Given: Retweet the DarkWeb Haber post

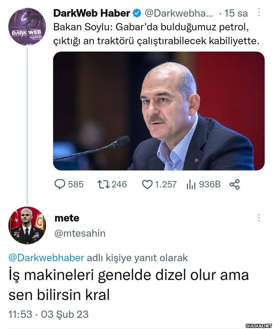Looking at the screenshot, I should pos(103,184).
